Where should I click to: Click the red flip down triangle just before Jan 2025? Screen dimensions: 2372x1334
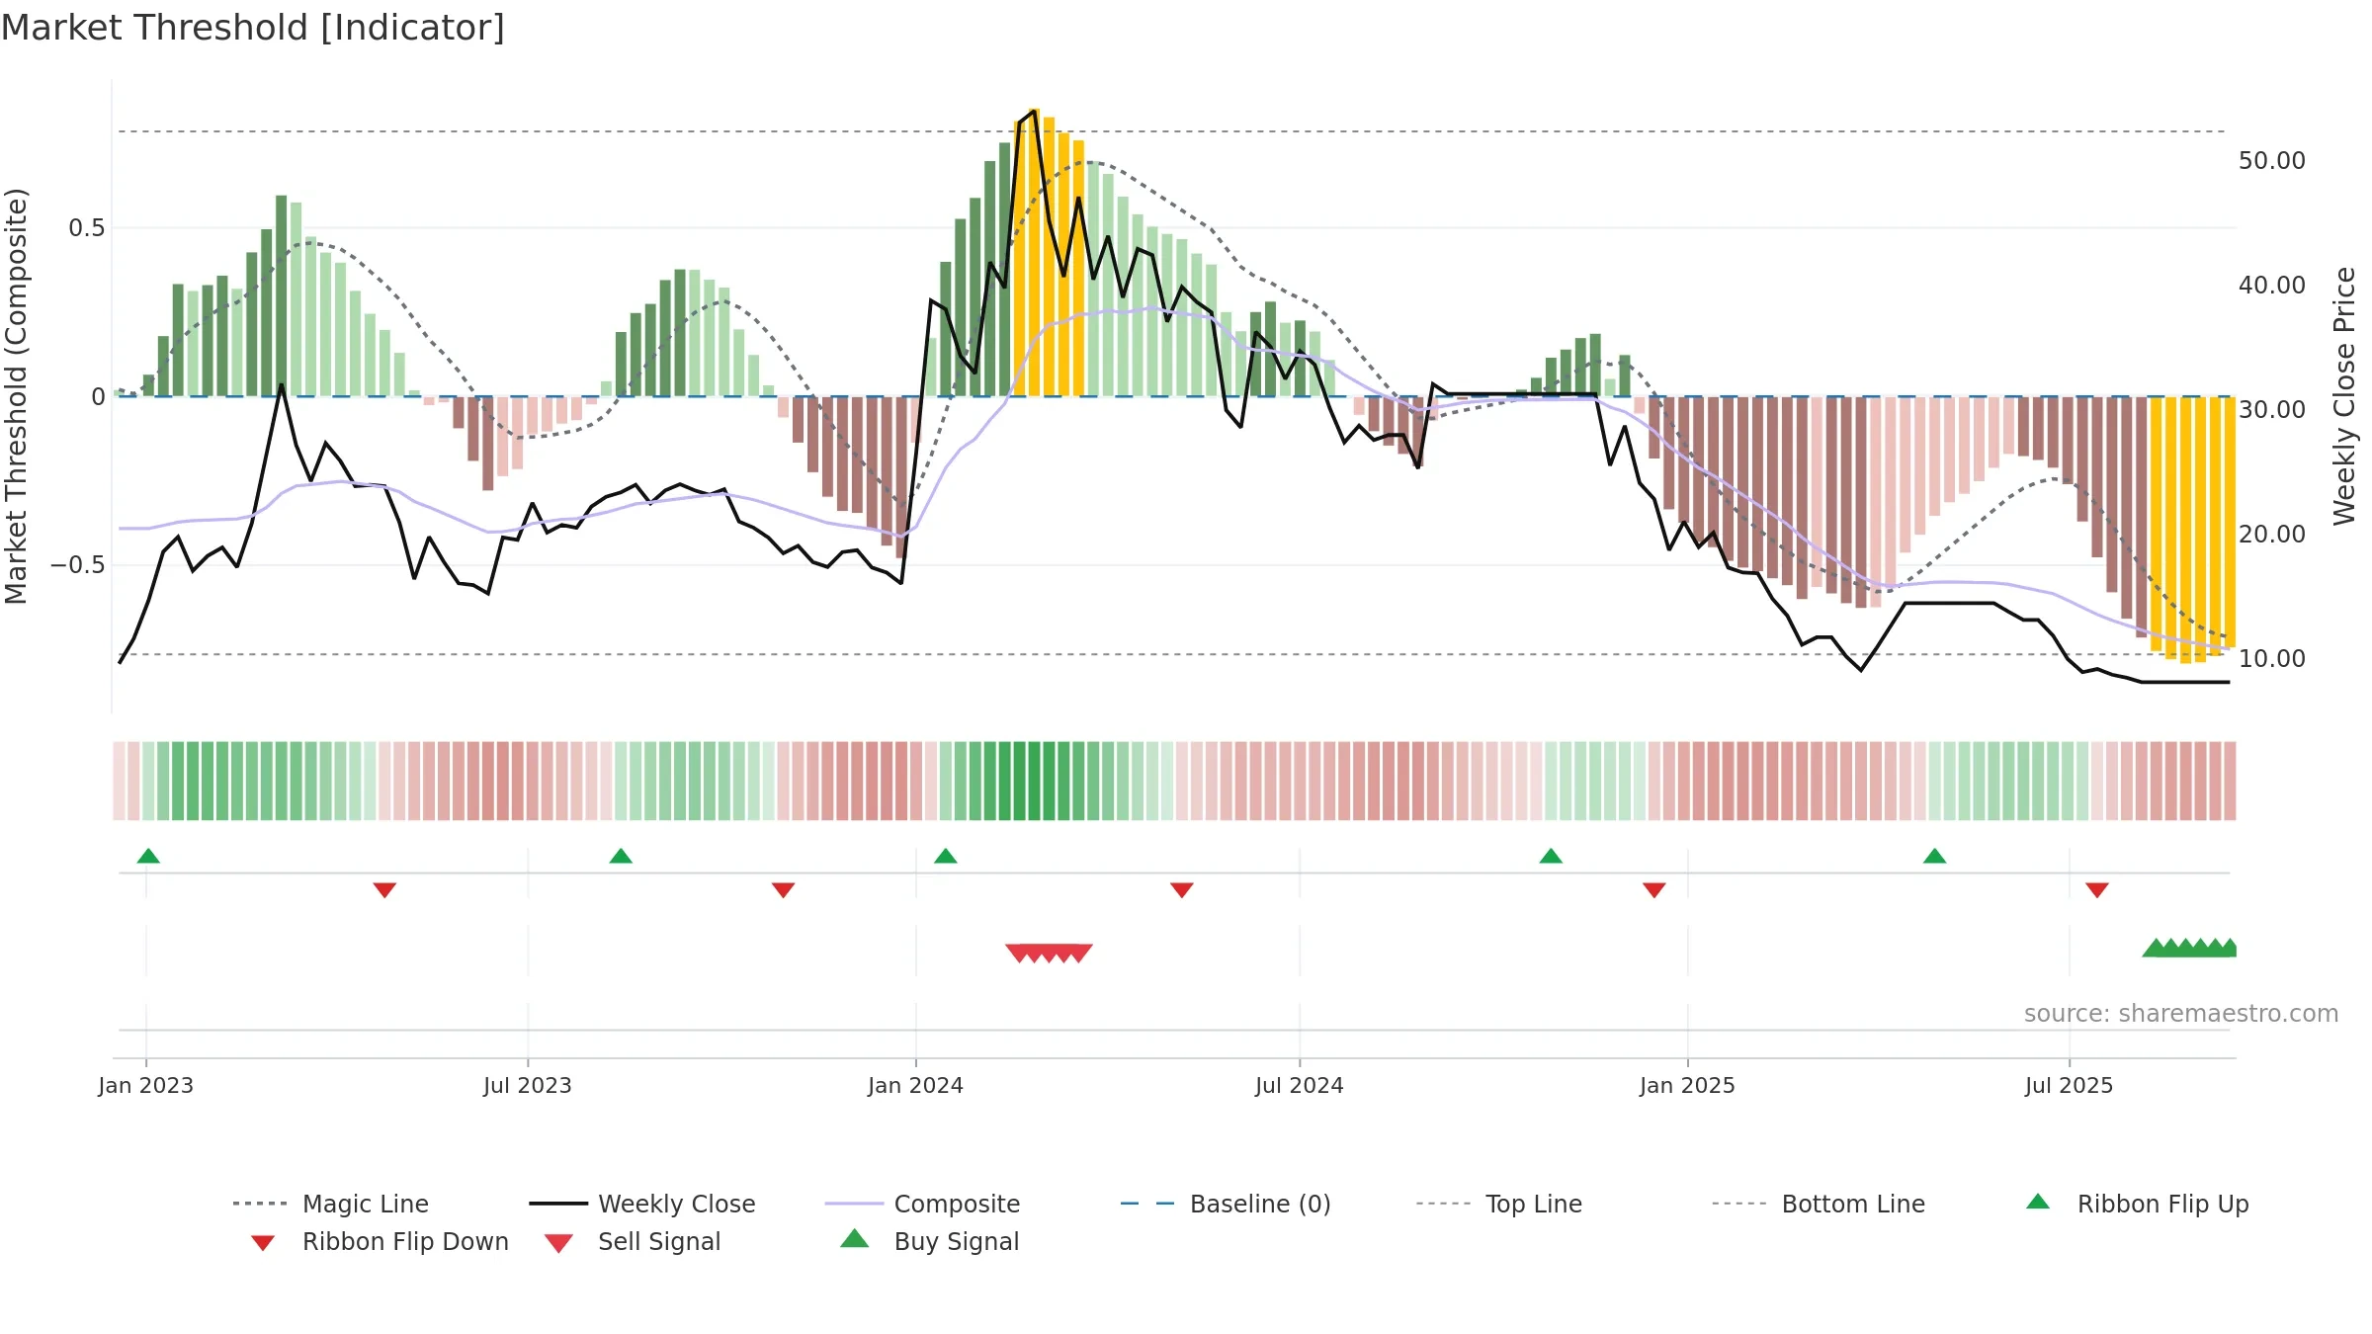tap(1654, 890)
